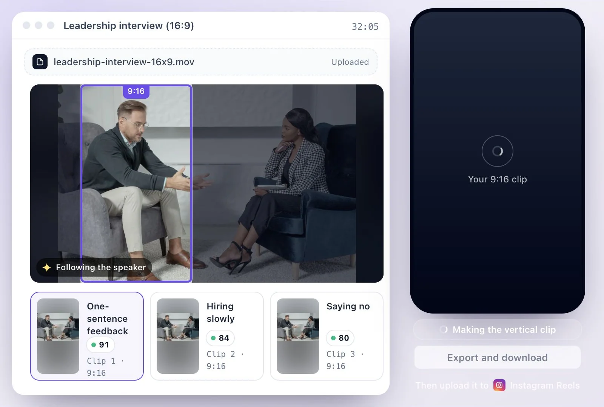Click the Uploaded status text
Screen dimensions: 604x407
coord(350,62)
